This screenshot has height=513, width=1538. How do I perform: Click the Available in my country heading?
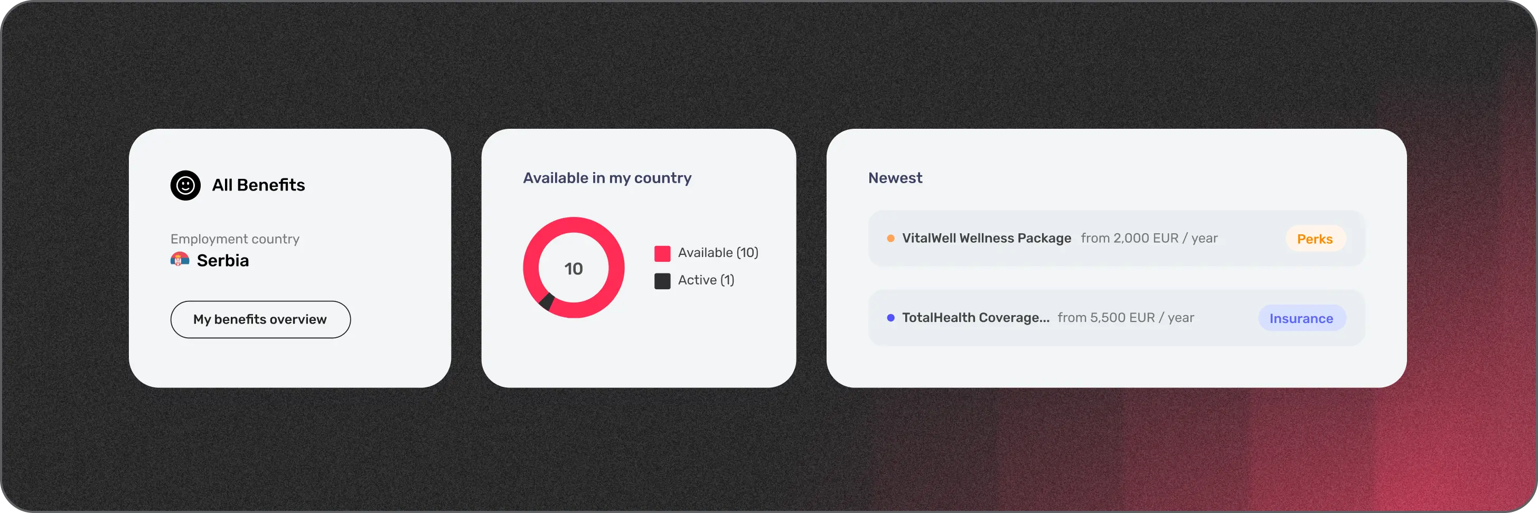point(607,178)
